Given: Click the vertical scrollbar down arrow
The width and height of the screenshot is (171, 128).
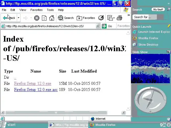Looking at the screenshot, I should coord(128,108).
